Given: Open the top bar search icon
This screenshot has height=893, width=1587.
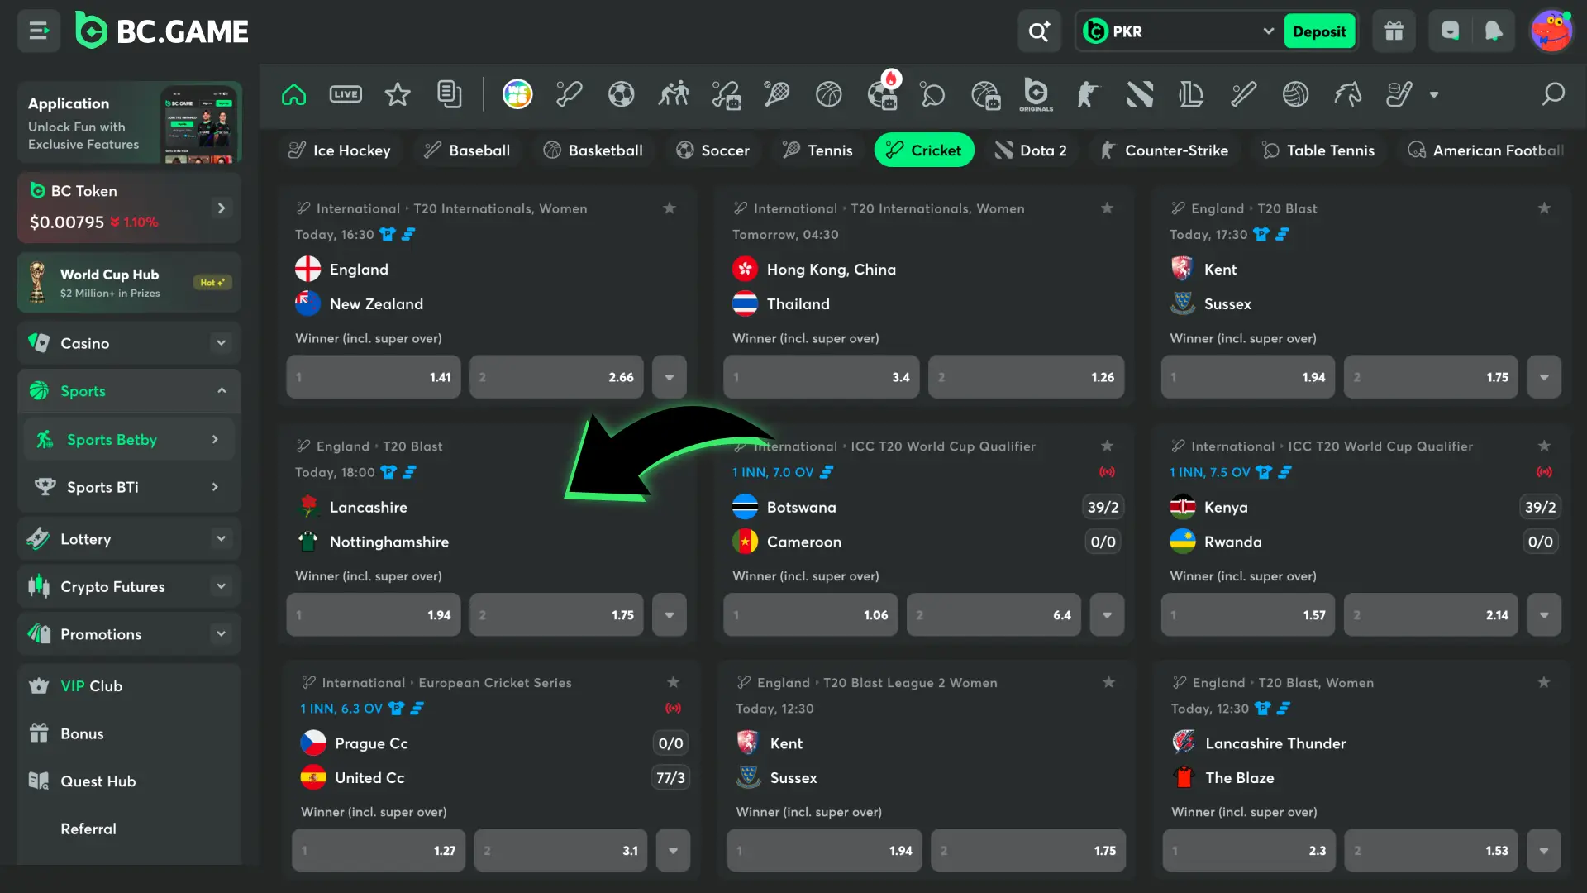Looking at the screenshot, I should (x=1039, y=31).
